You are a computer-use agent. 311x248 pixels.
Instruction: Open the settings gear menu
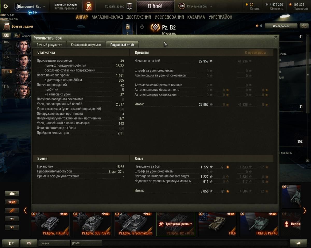pos(5,6)
